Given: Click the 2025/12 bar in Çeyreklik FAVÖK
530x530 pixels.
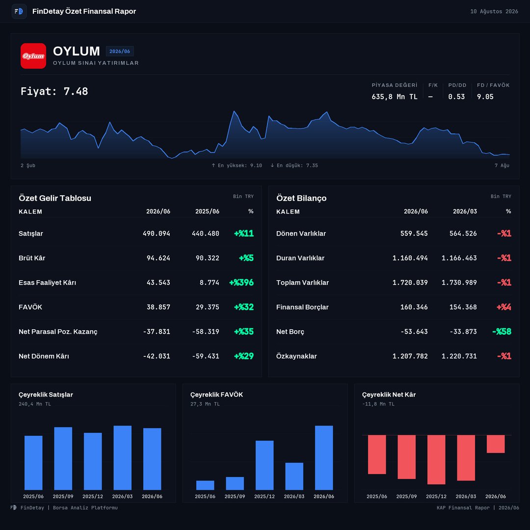Looking at the screenshot, I should [265, 465].
